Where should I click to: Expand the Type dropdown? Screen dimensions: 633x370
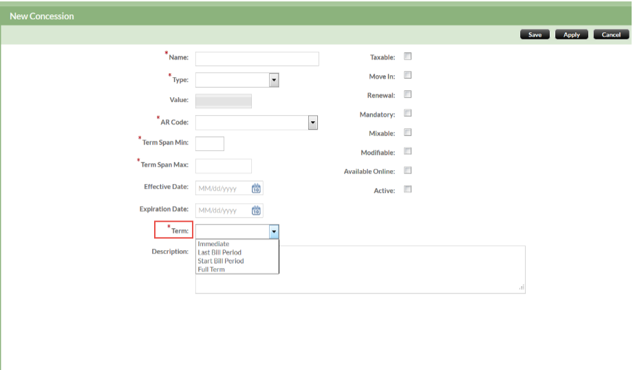[274, 80]
